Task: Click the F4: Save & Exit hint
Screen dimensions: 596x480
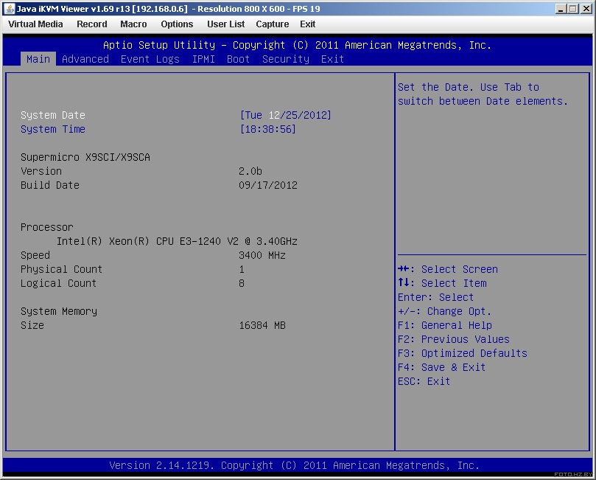Action: 442,367
